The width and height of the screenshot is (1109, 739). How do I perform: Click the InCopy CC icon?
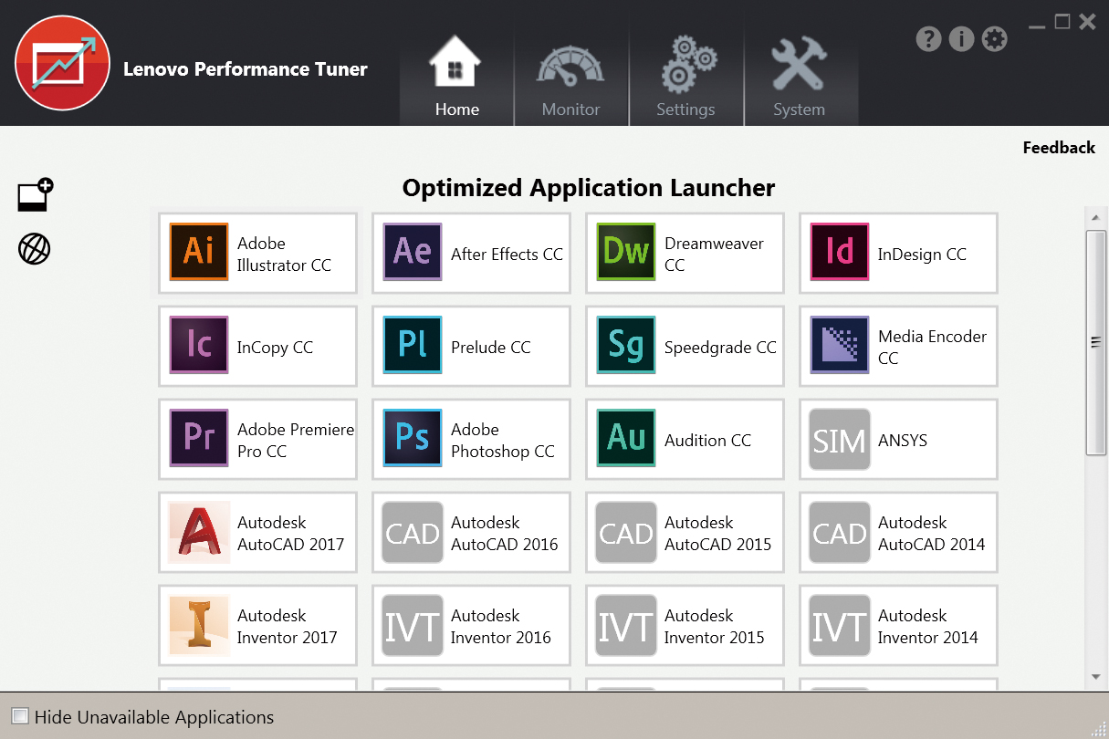coord(199,345)
